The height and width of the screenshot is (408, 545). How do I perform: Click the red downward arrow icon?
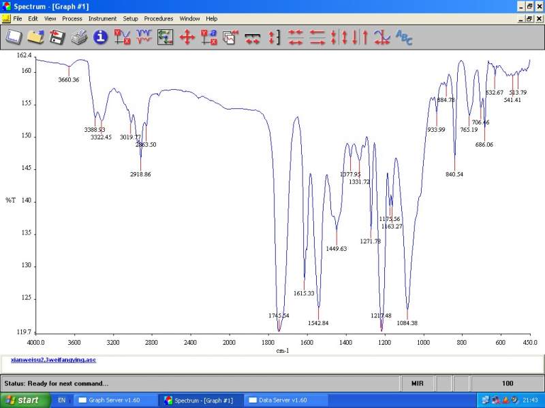point(355,37)
